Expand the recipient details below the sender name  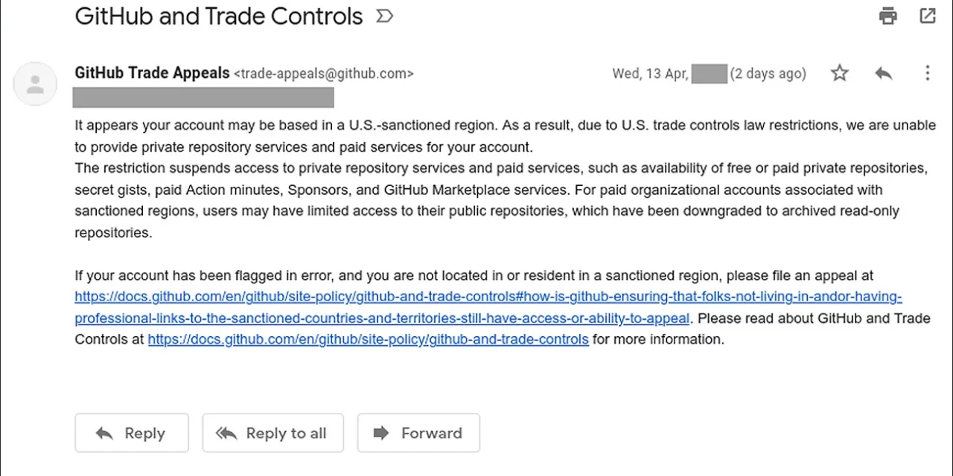(x=203, y=97)
